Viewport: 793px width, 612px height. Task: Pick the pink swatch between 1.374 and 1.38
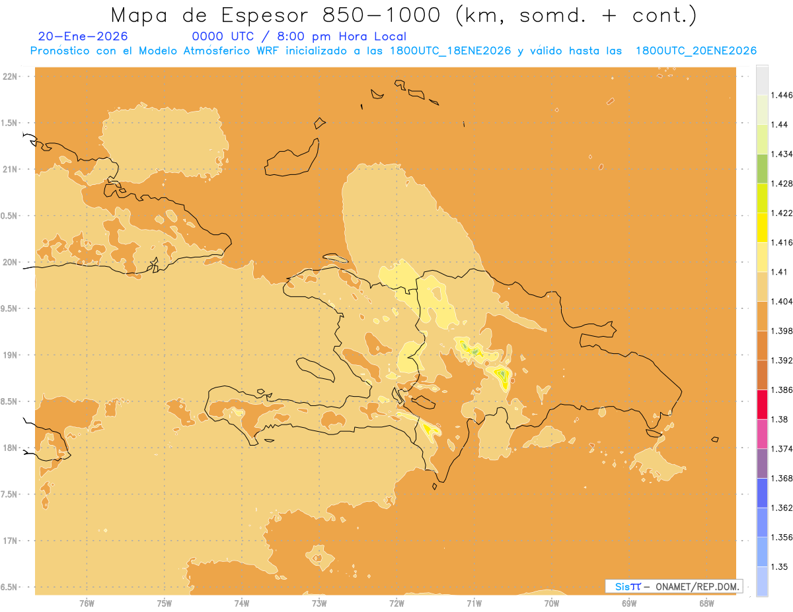[762, 434]
